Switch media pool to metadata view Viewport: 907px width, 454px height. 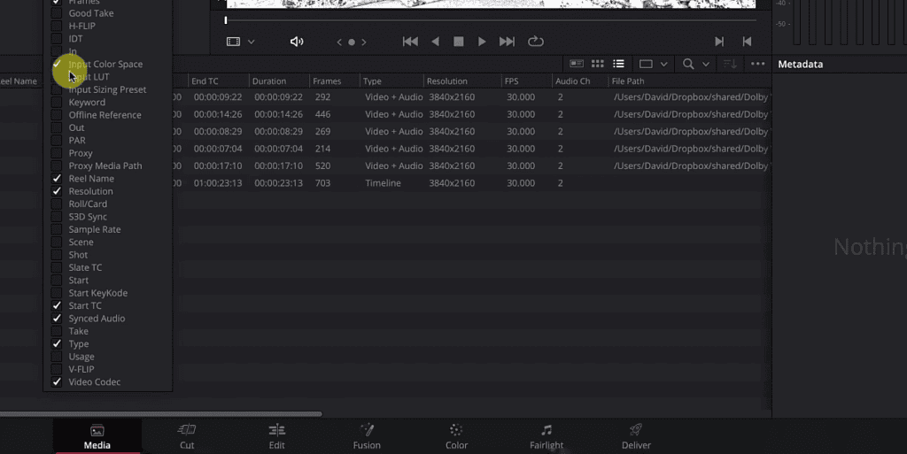pyautogui.click(x=576, y=64)
